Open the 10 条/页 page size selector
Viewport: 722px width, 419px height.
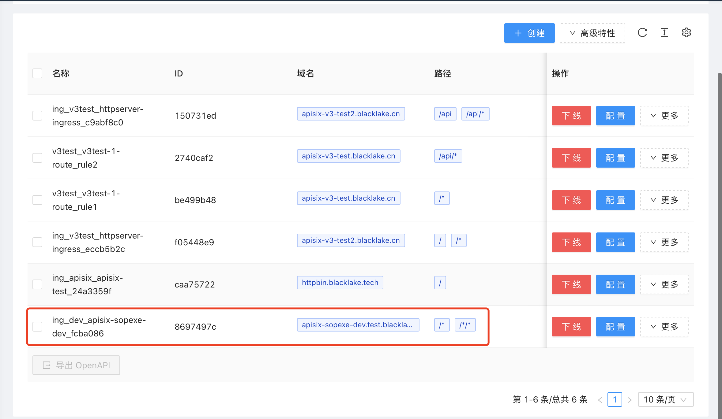coord(665,400)
